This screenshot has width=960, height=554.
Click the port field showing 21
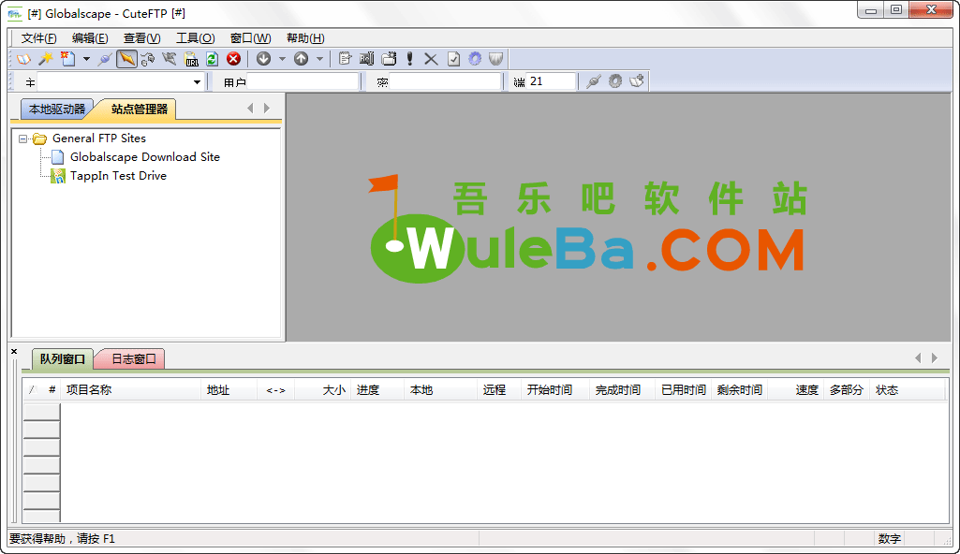(552, 81)
